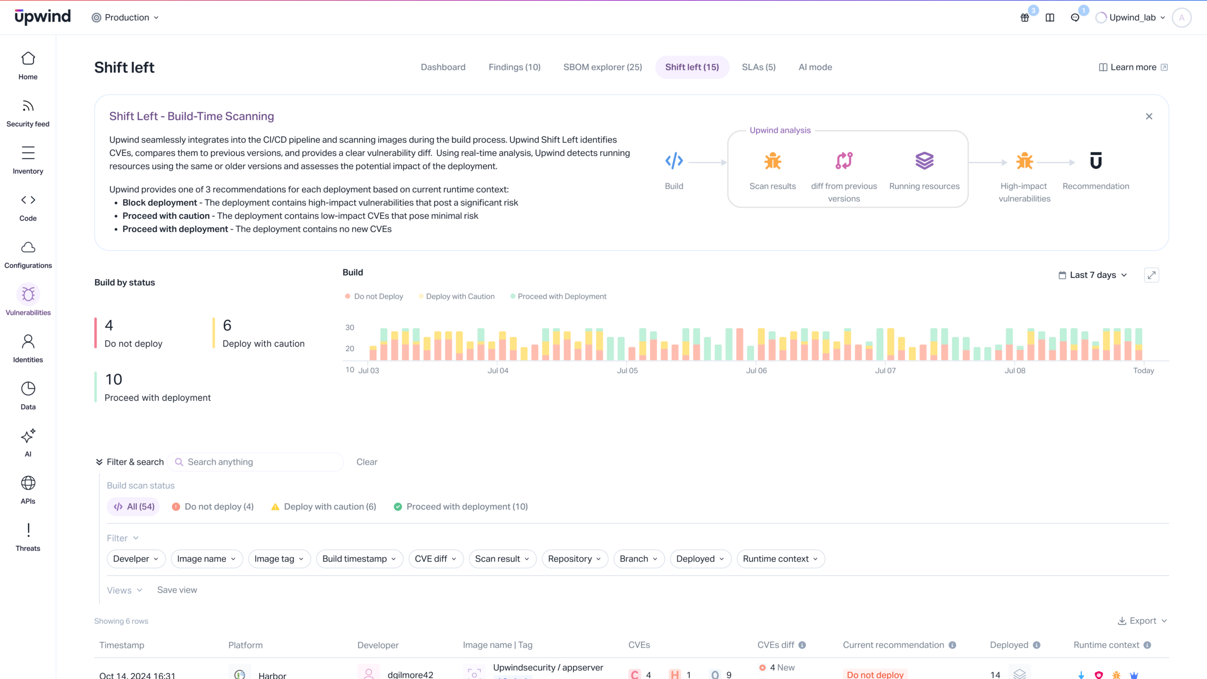Click the Learn more link
Image resolution: width=1207 pixels, height=679 pixels.
(x=1133, y=67)
